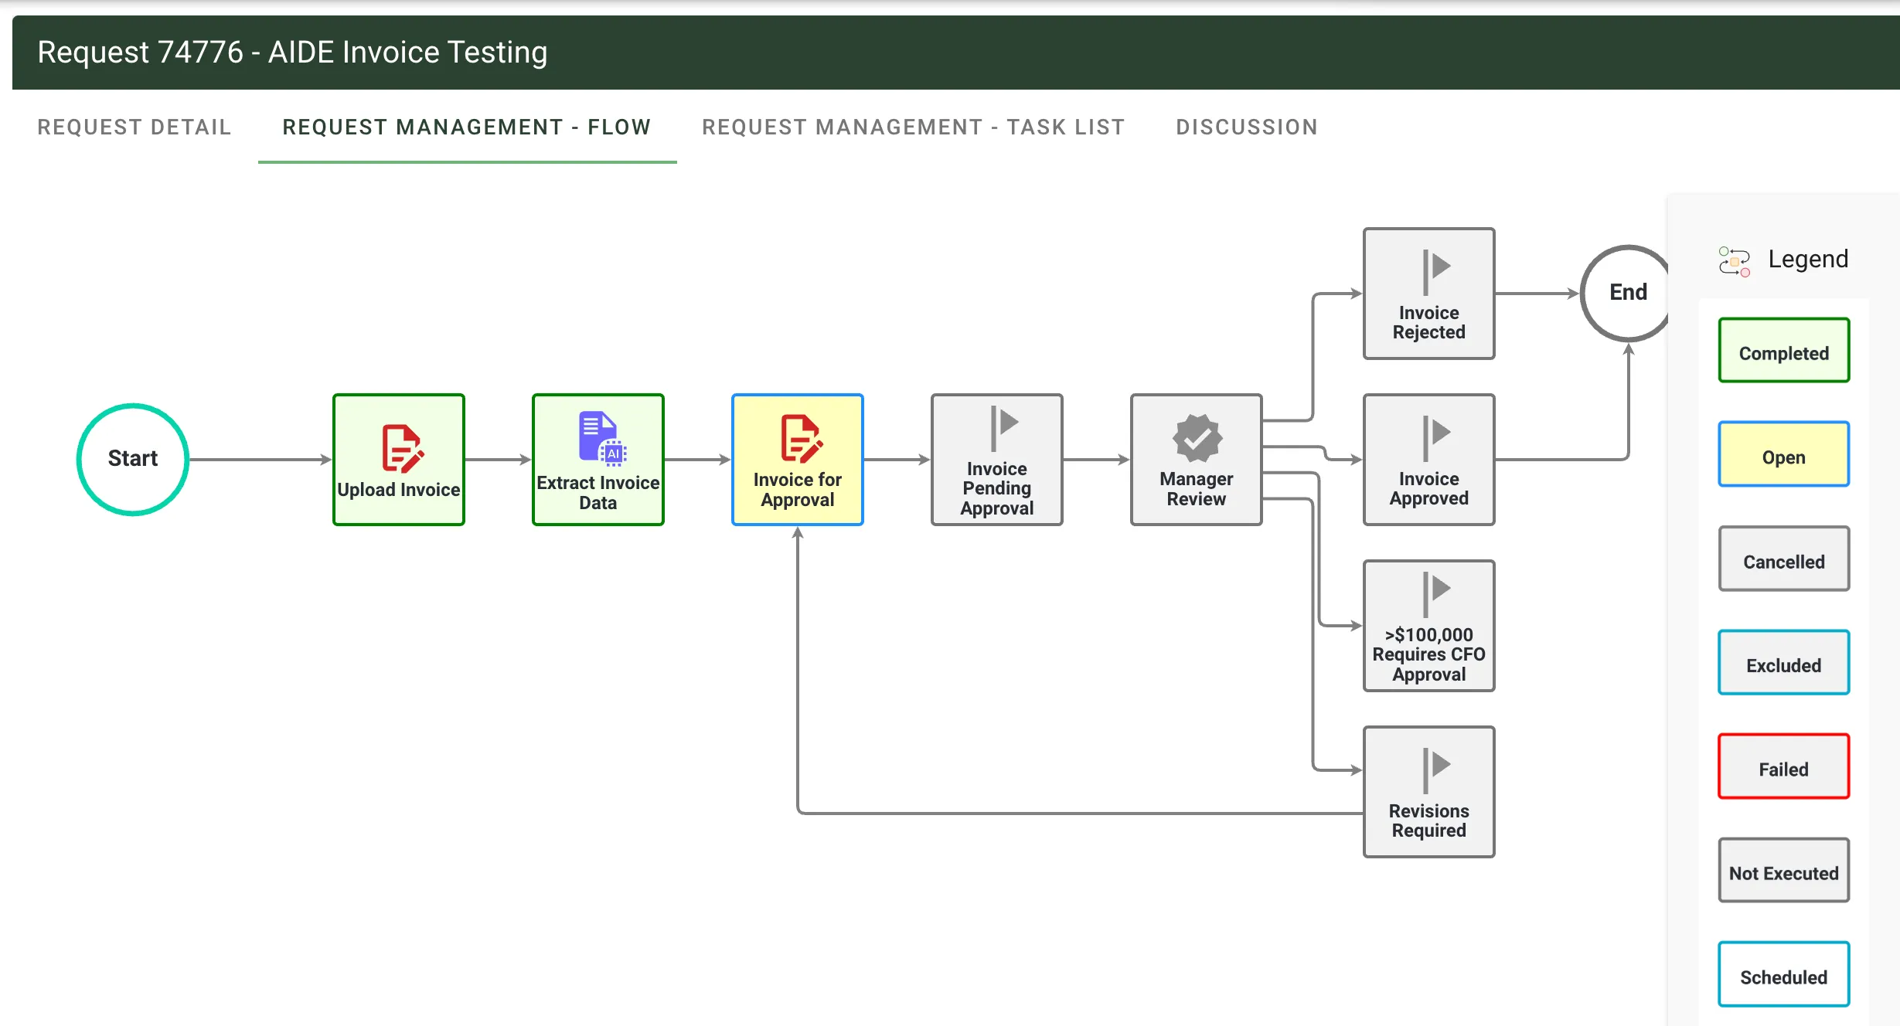Click the flag icon in >$100,000 Requires CFO Approval
The width and height of the screenshot is (1900, 1026).
1435,594
